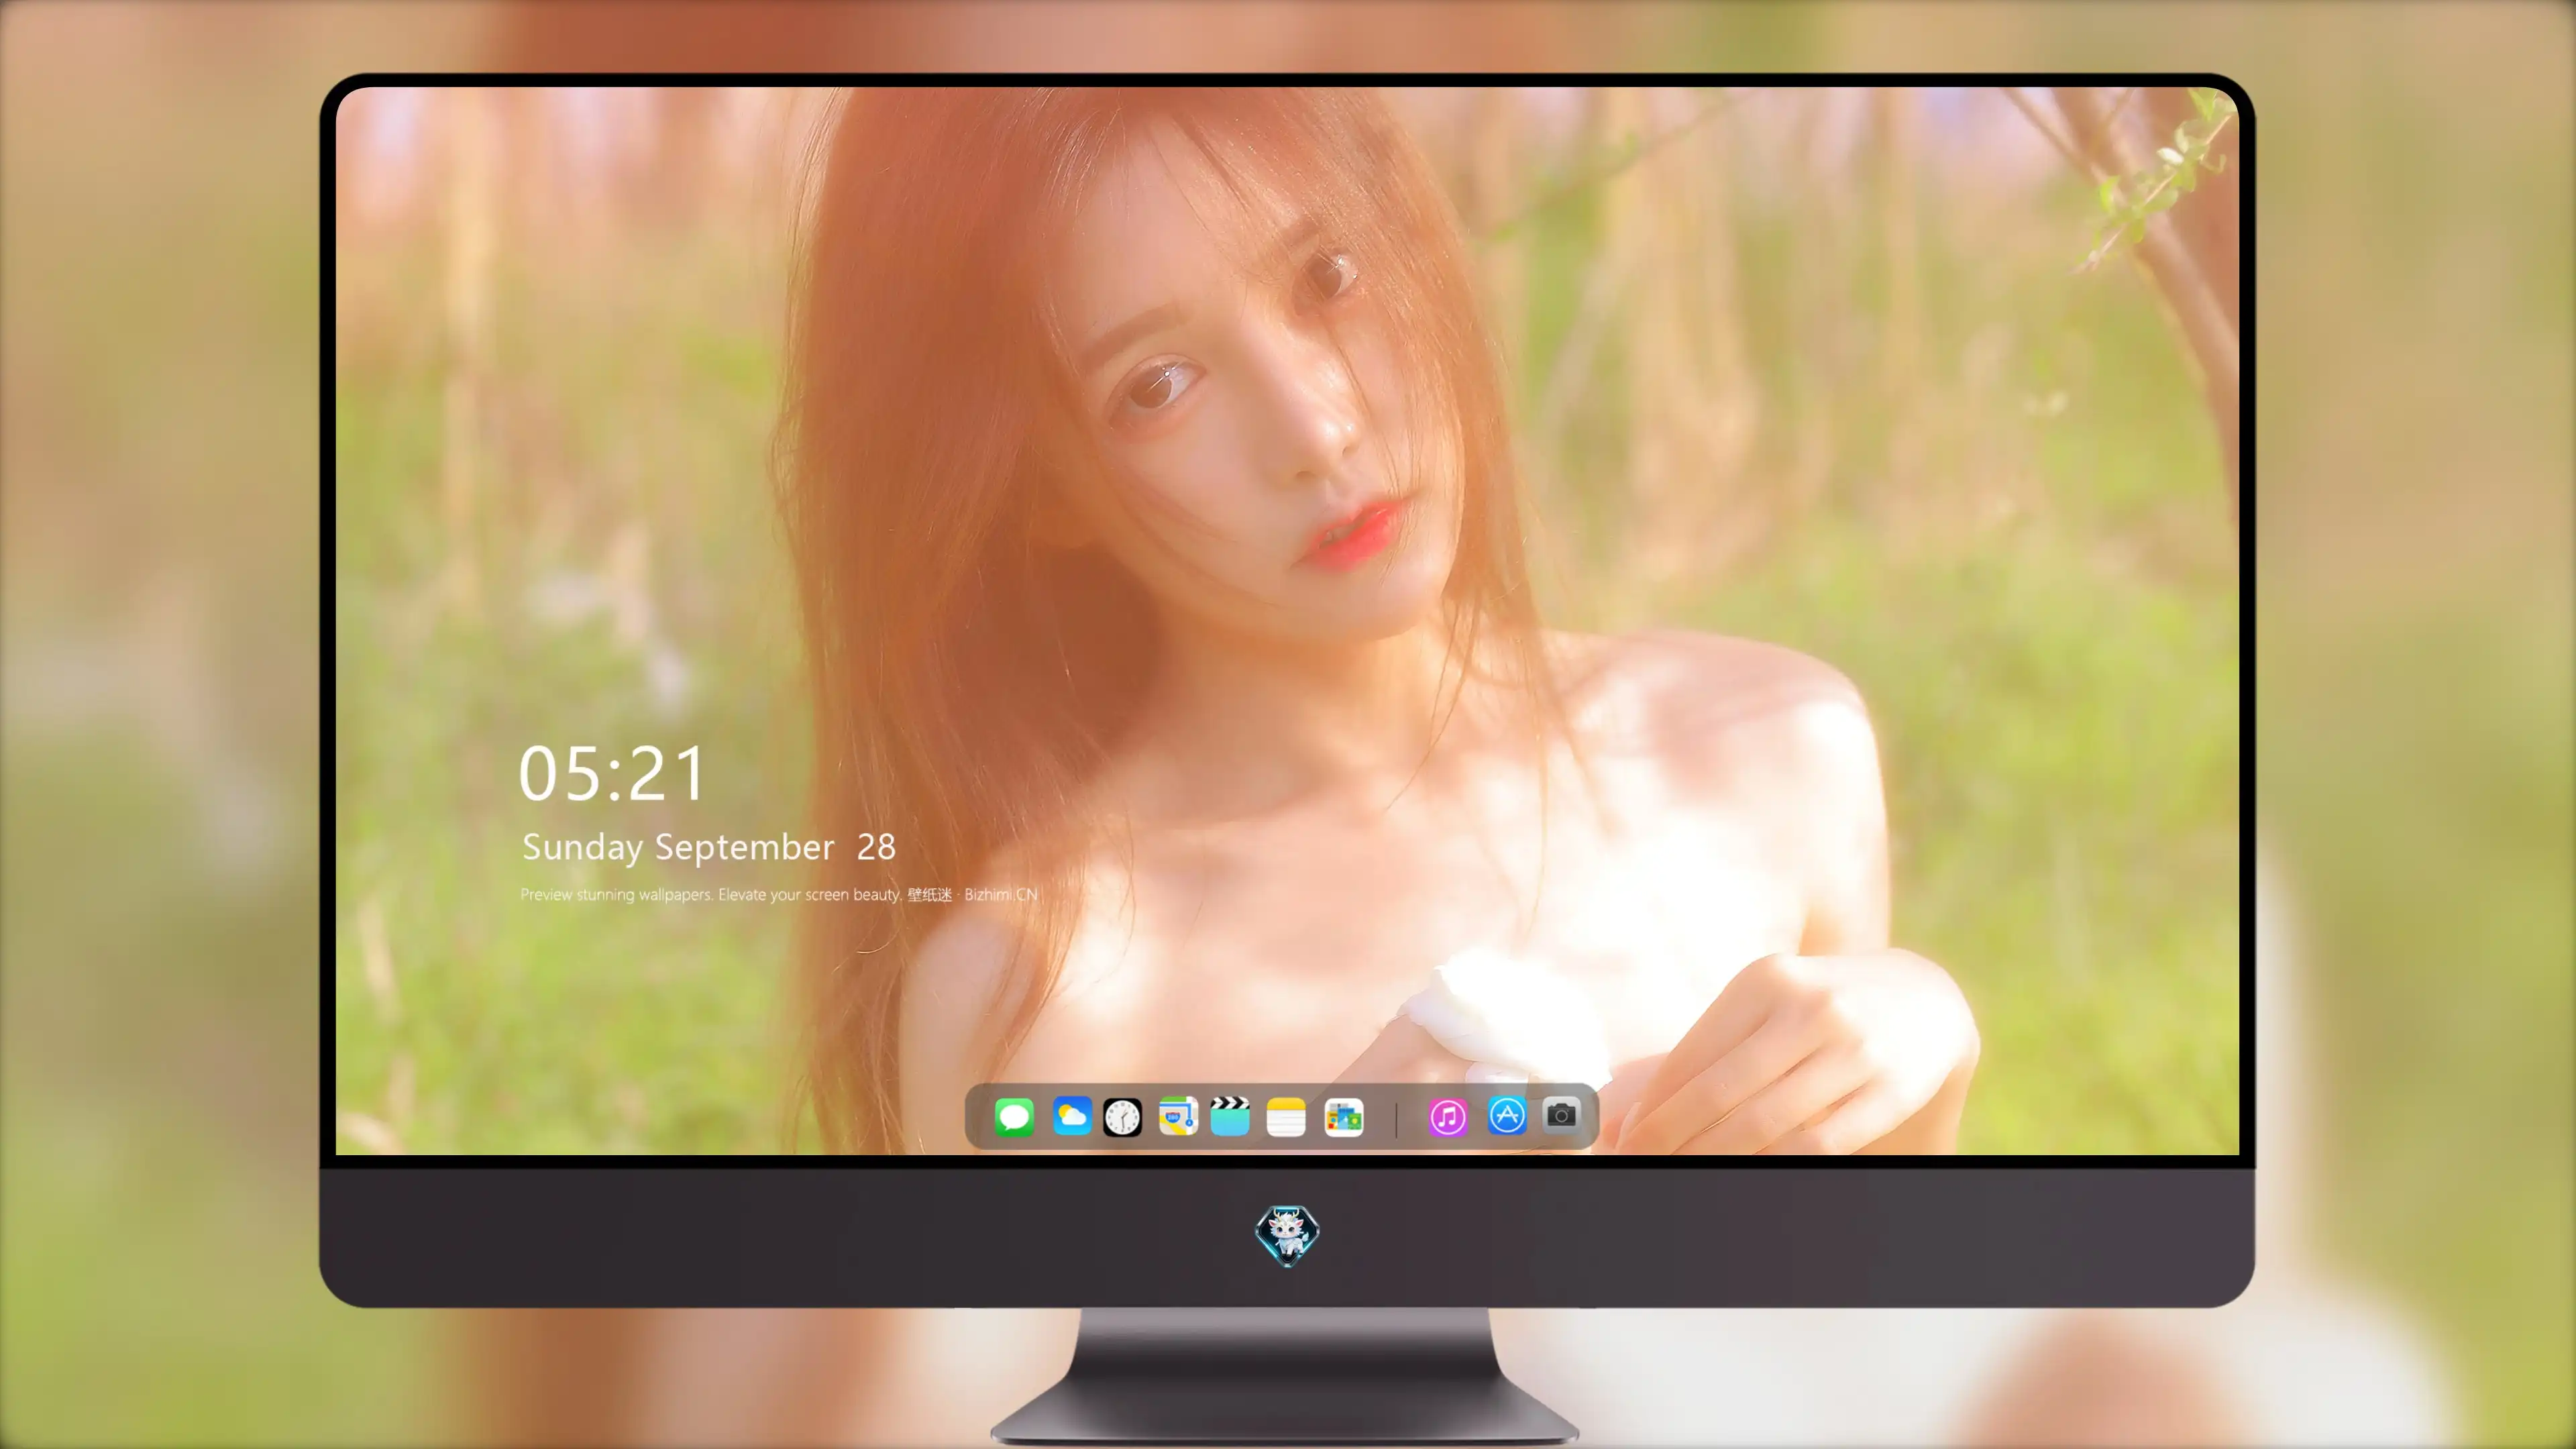Launch the iTunes music app

click(x=1448, y=1117)
